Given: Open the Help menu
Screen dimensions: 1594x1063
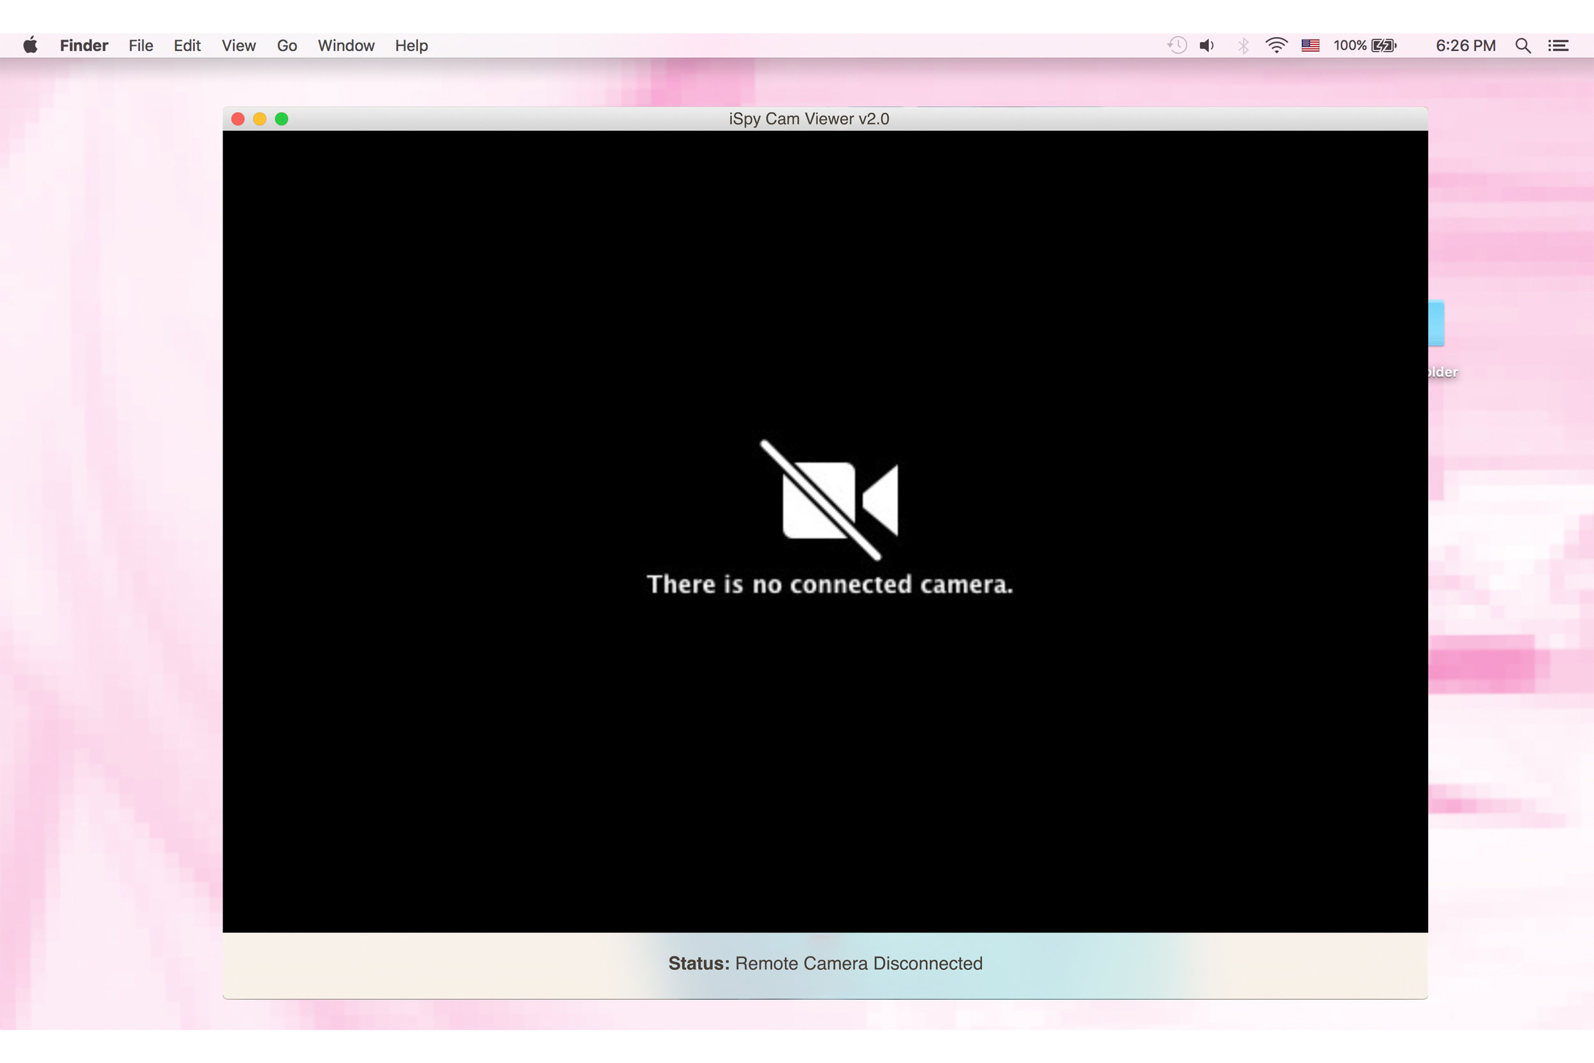Looking at the screenshot, I should (411, 45).
